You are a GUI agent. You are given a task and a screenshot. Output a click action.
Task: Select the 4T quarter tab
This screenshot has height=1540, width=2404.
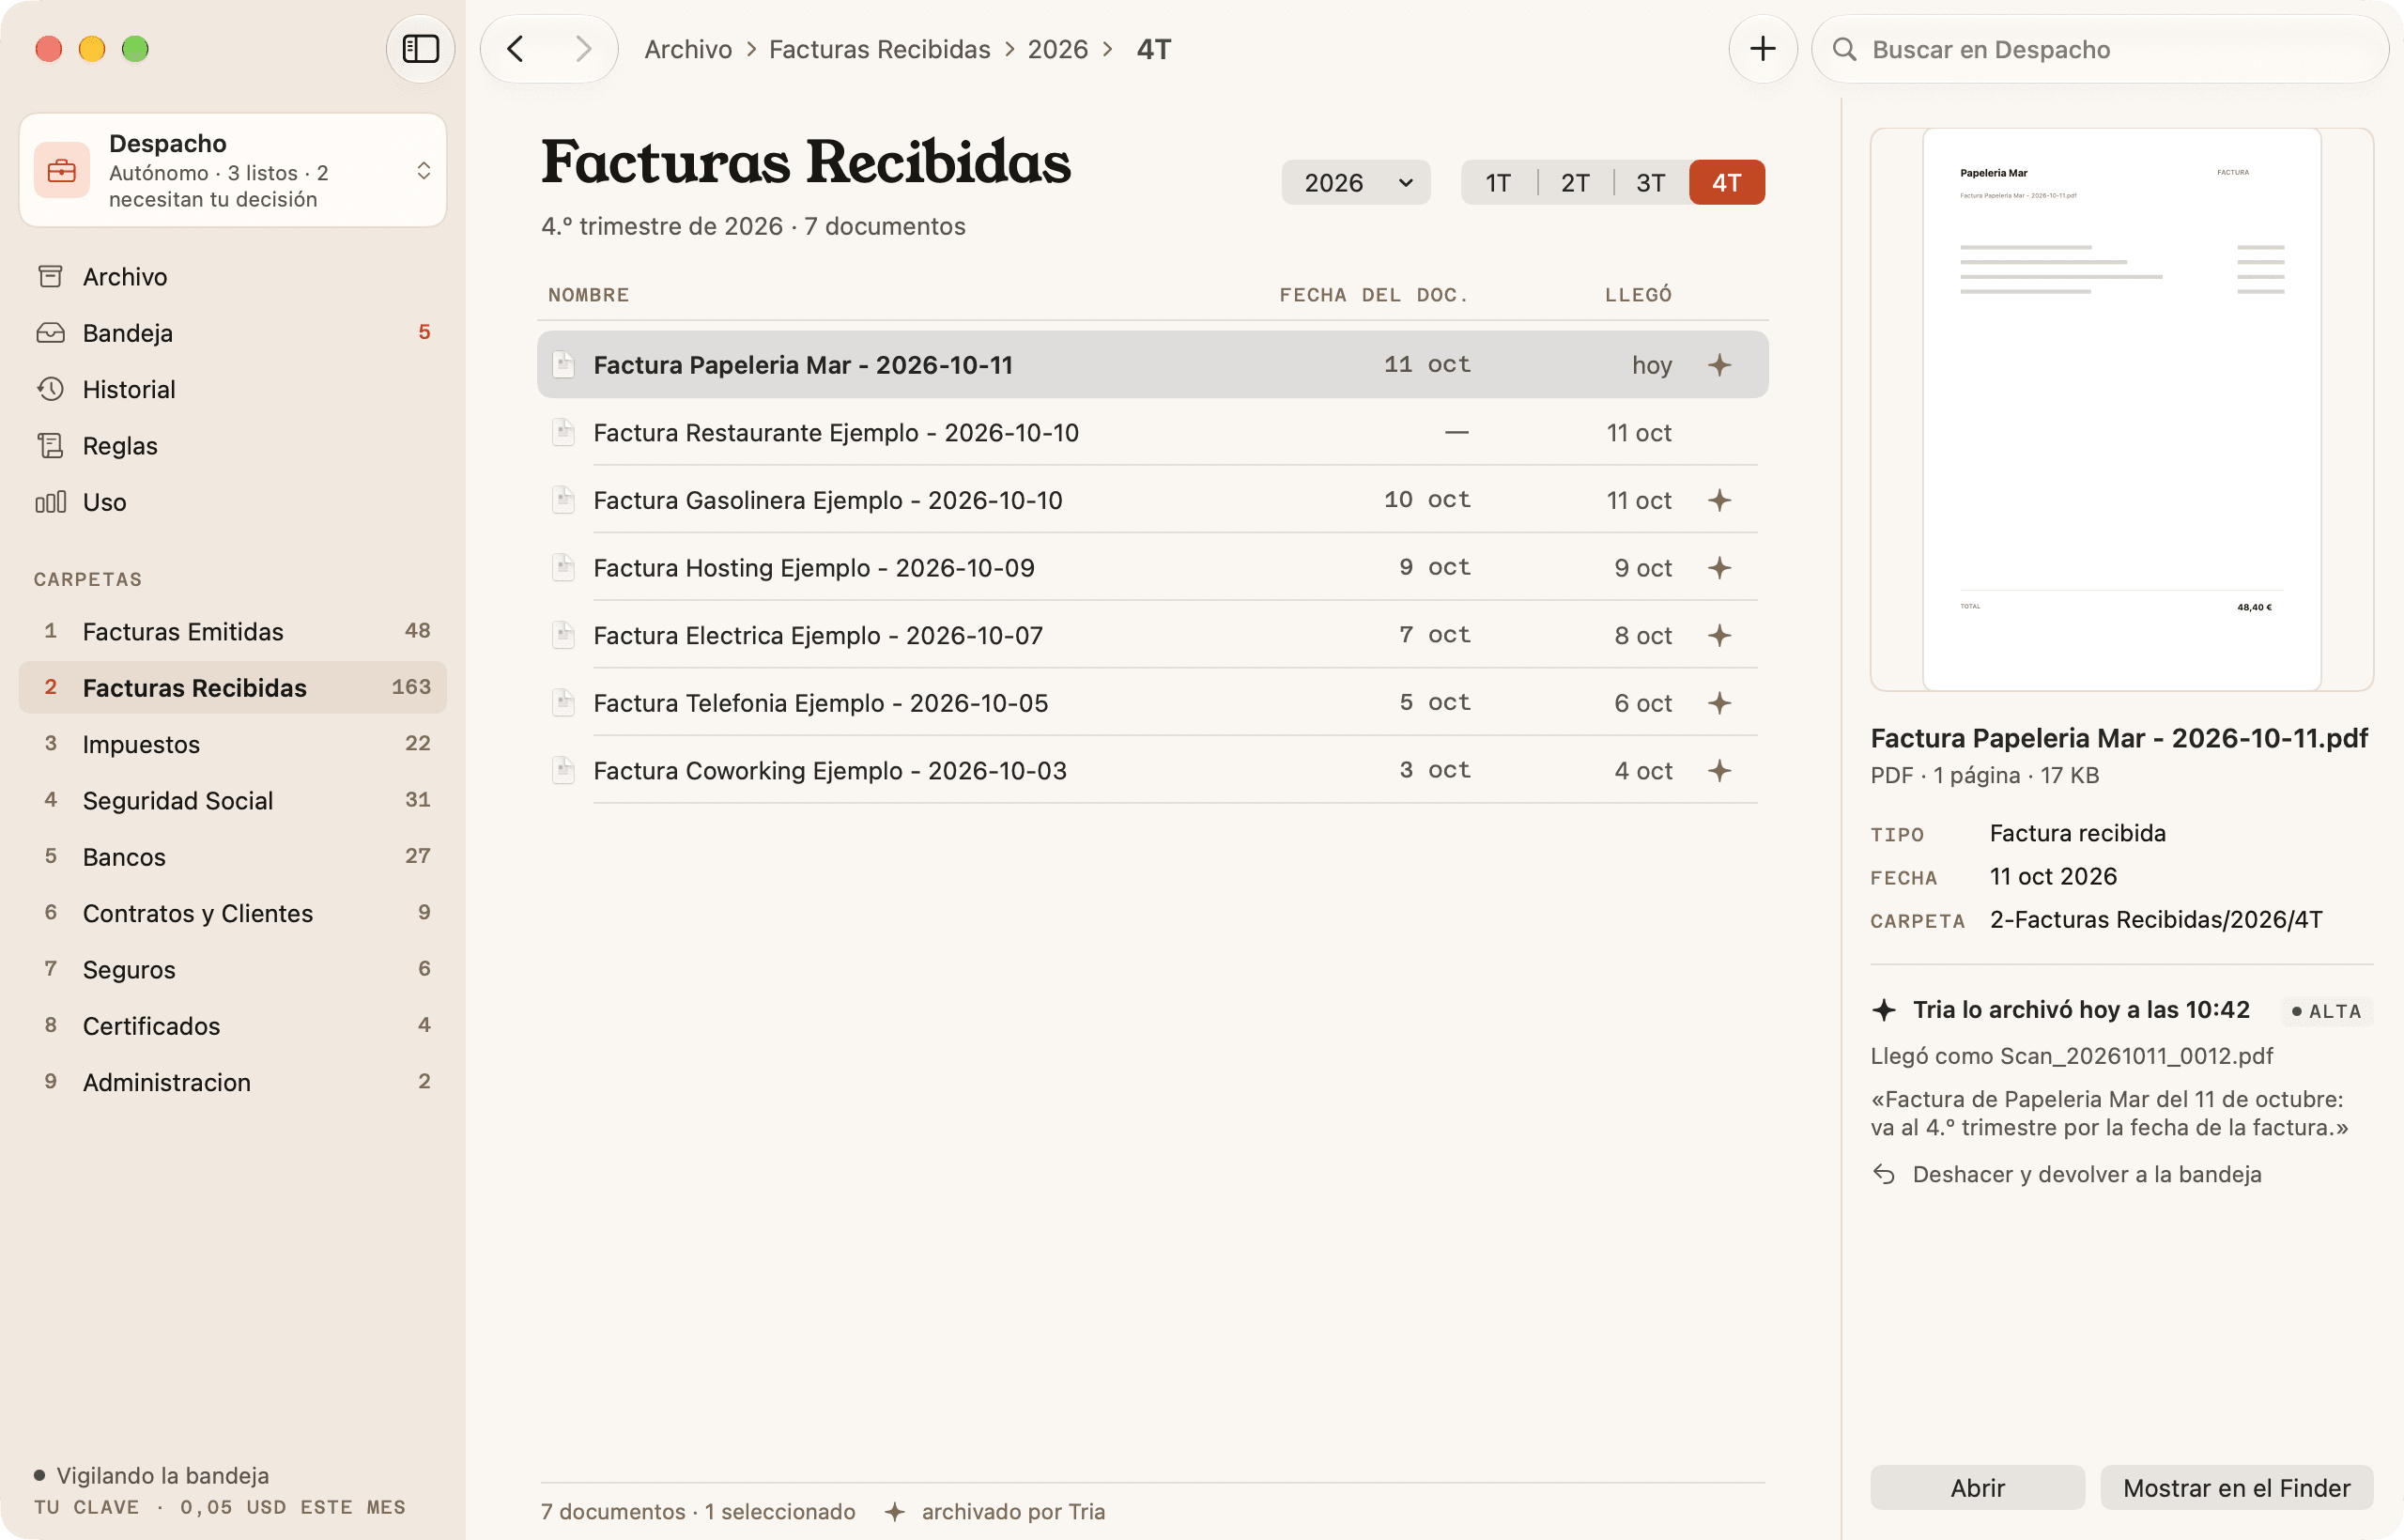pos(1727,183)
